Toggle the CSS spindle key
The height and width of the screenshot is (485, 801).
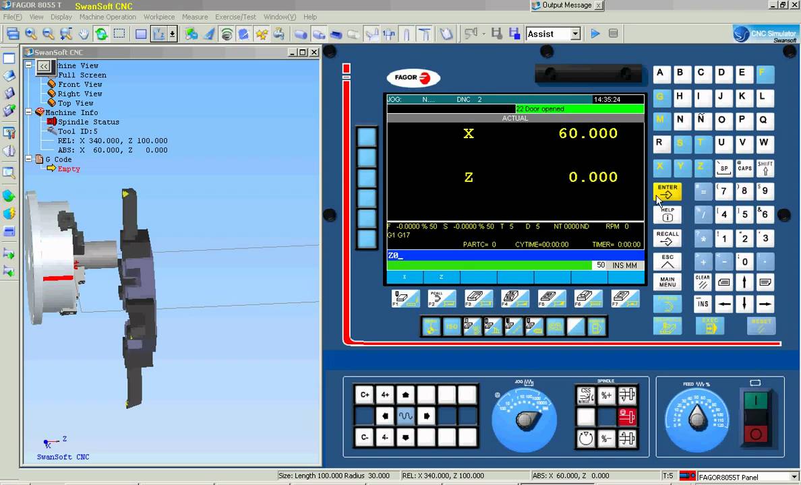pos(585,395)
